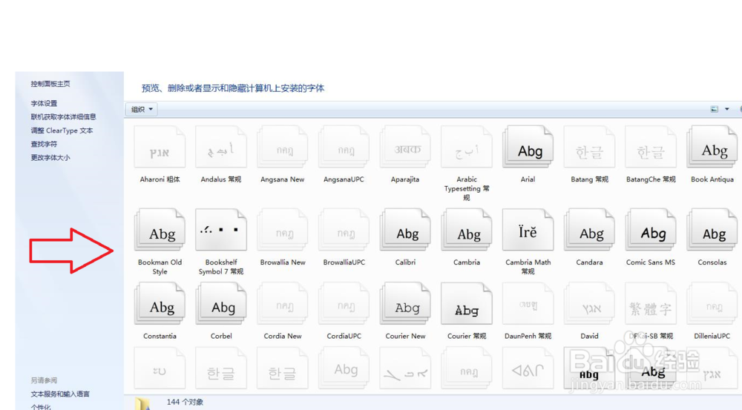This screenshot has height=410, width=742.
Task: Select the Cambria Math font icon
Action: pos(528,230)
